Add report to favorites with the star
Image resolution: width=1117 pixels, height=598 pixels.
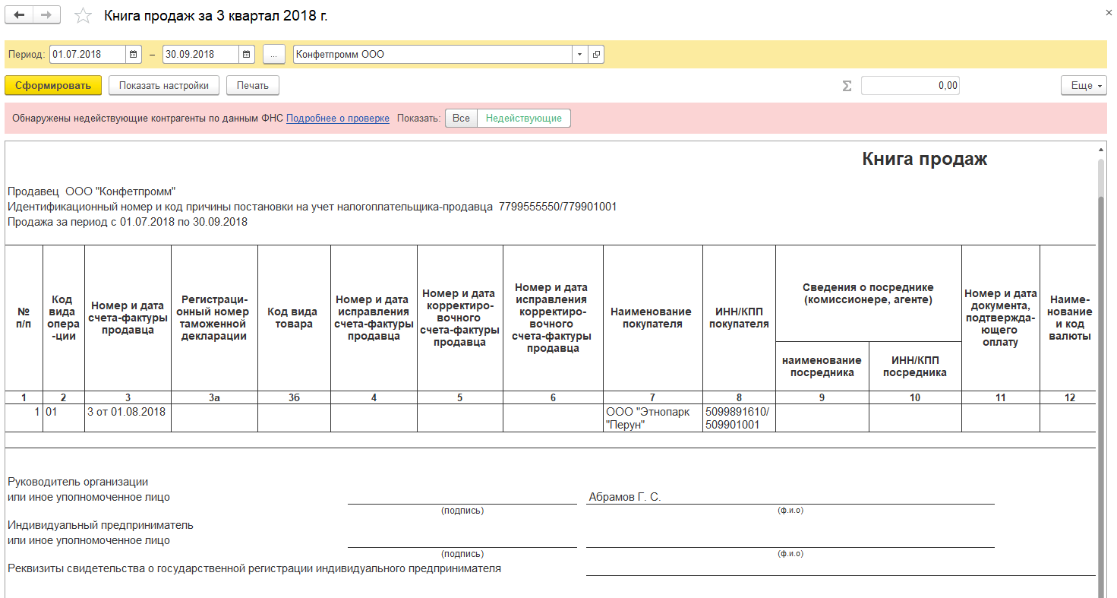84,16
